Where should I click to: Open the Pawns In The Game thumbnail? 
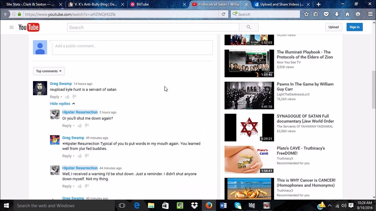[249, 95]
